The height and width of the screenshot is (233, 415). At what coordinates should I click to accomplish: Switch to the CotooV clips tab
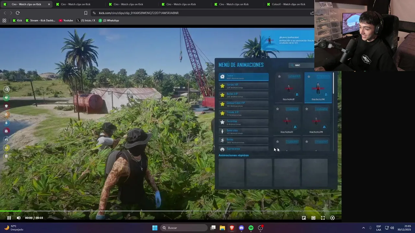tap(288, 4)
